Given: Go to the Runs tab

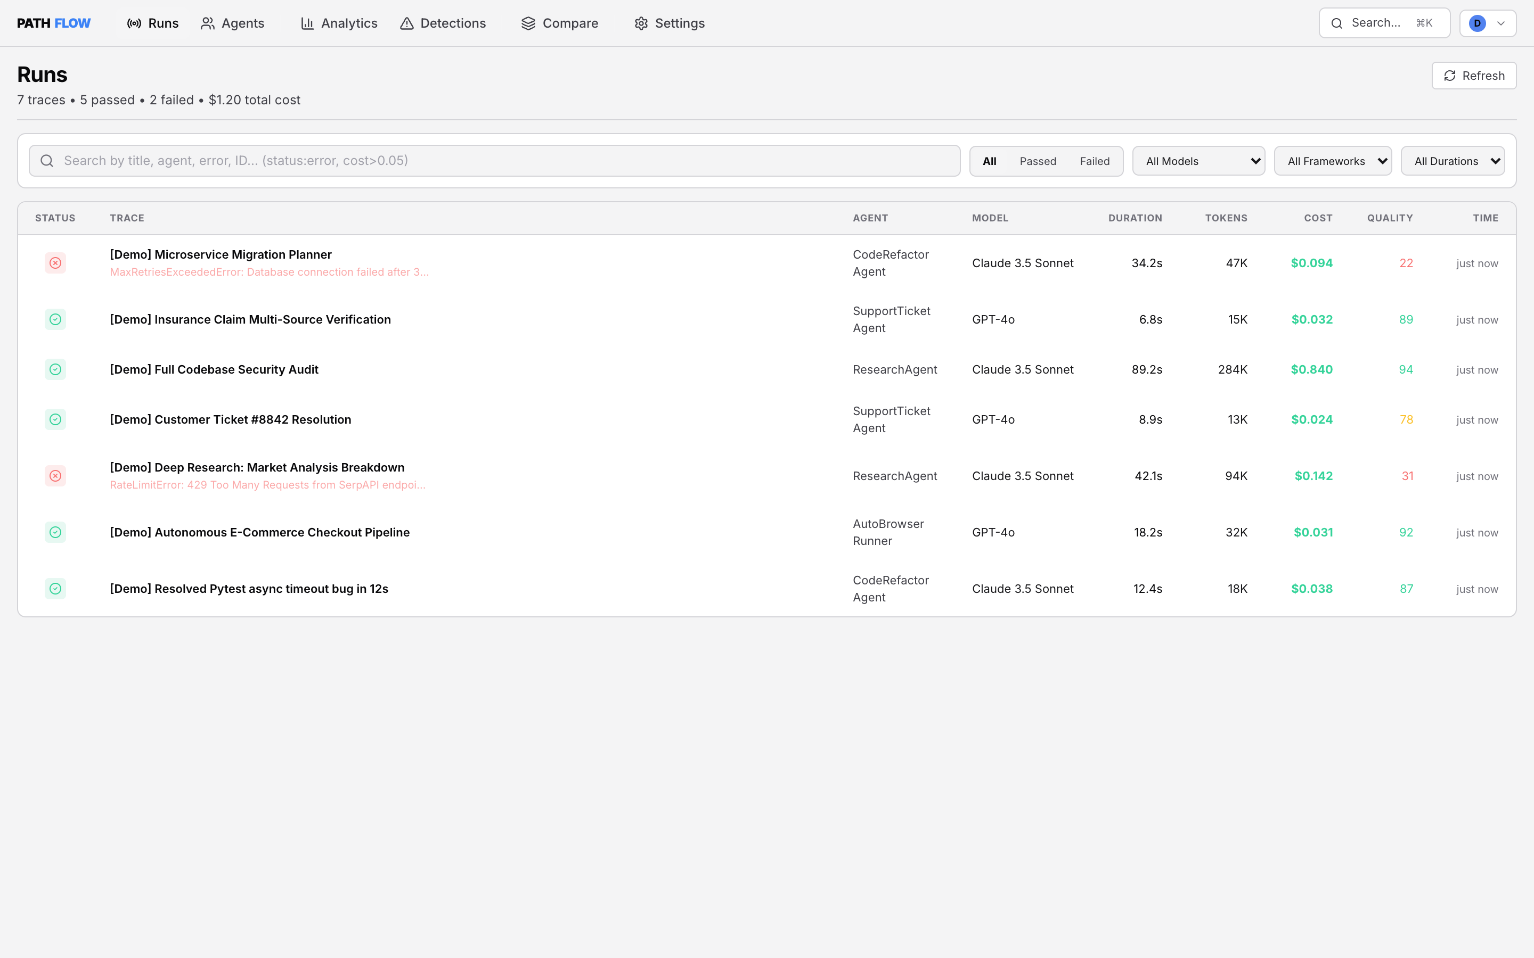Looking at the screenshot, I should click(x=153, y=23).
